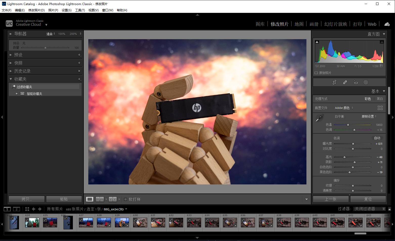Select thumbnail 630 in the filmstrip
395x241 pixels.
pyautogui.click(x=140, y=223)
